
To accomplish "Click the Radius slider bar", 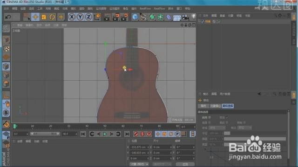I will click(x=255, y=133).
